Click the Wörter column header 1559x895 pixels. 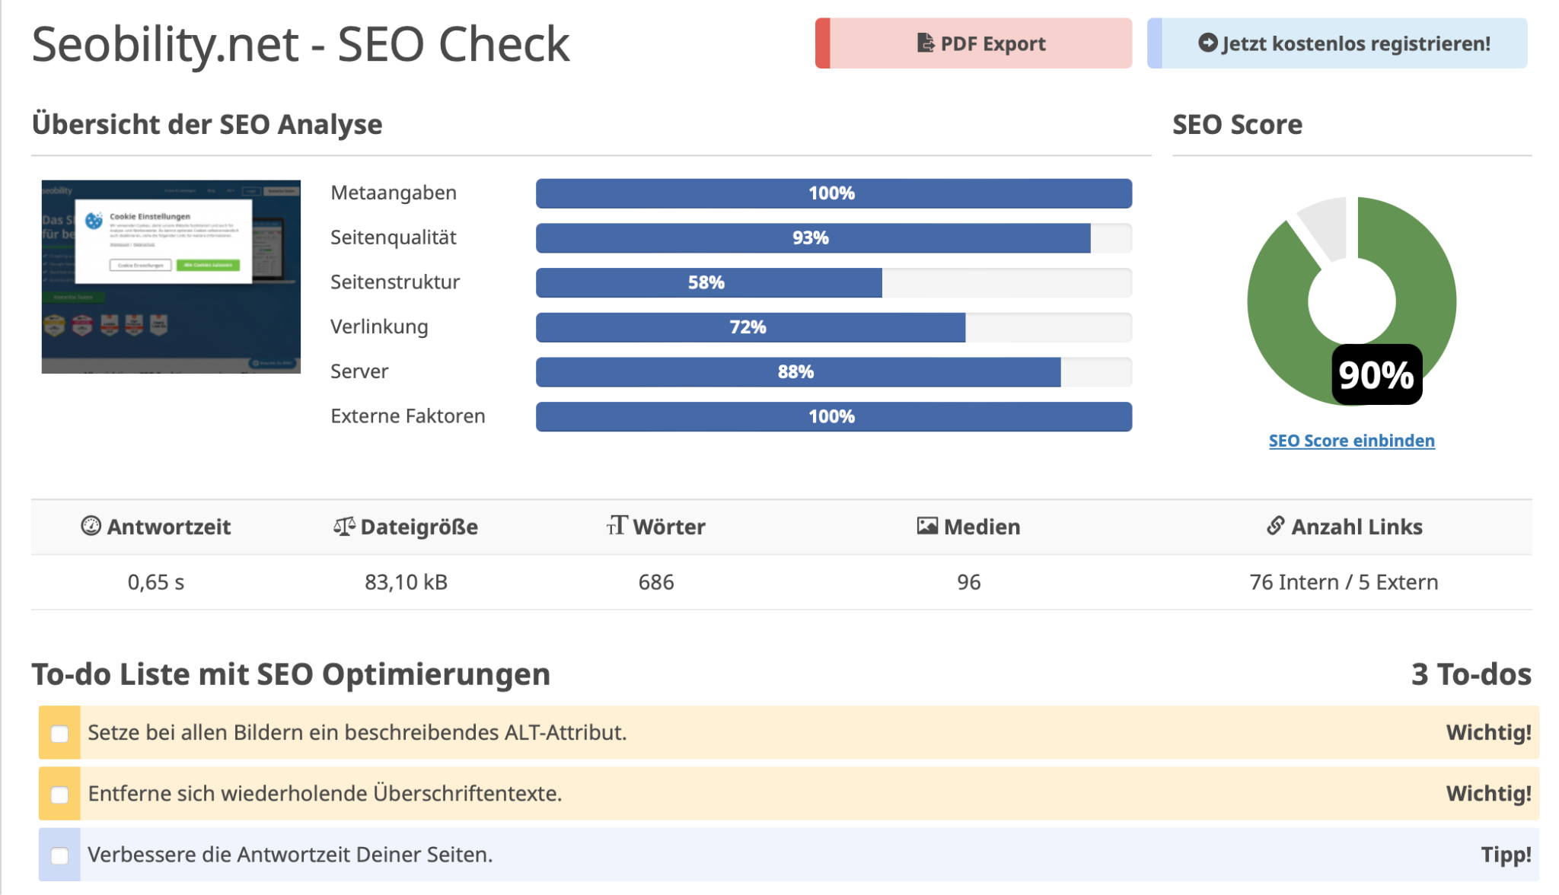coord(656,527)
